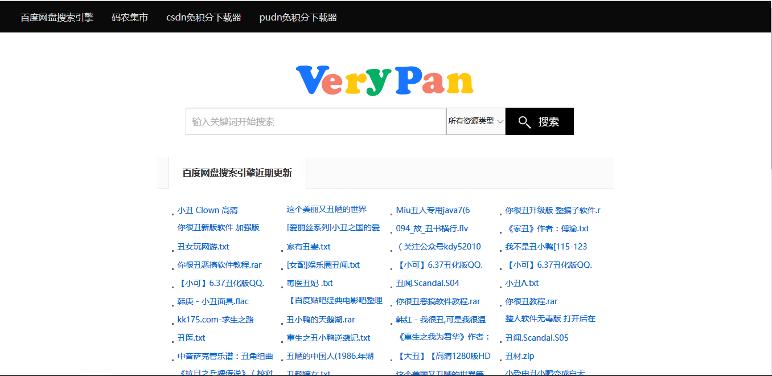The width and height of the screenshot is (772, 376).
Task: Open the 丑女玩网游.txt link
Action: tap(203, 247)
